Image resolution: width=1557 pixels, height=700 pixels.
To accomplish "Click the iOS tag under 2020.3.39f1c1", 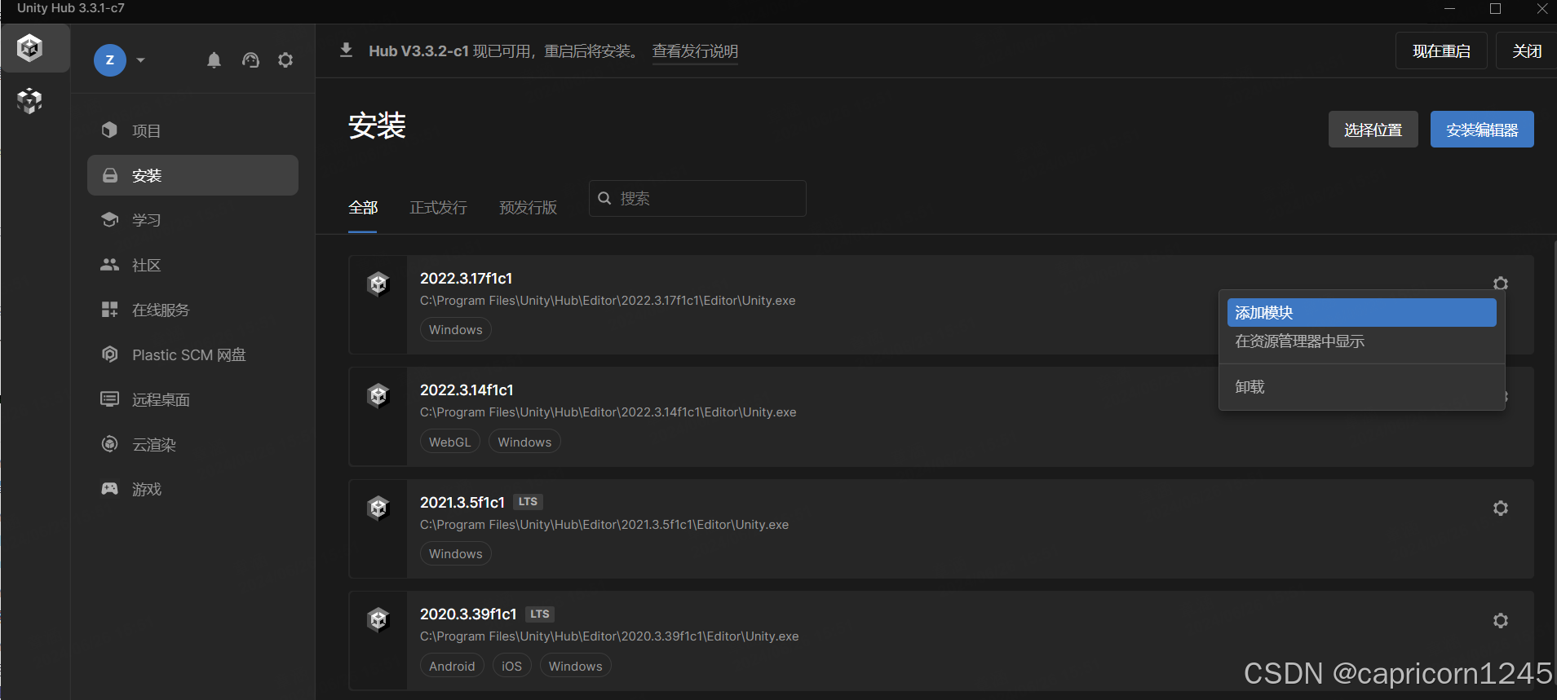I will [x=511, y=667].
